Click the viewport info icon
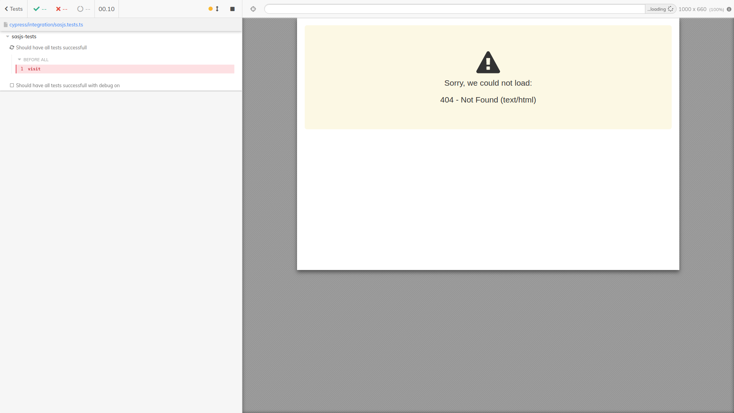734x413 pixels. (x=729, y=9)
